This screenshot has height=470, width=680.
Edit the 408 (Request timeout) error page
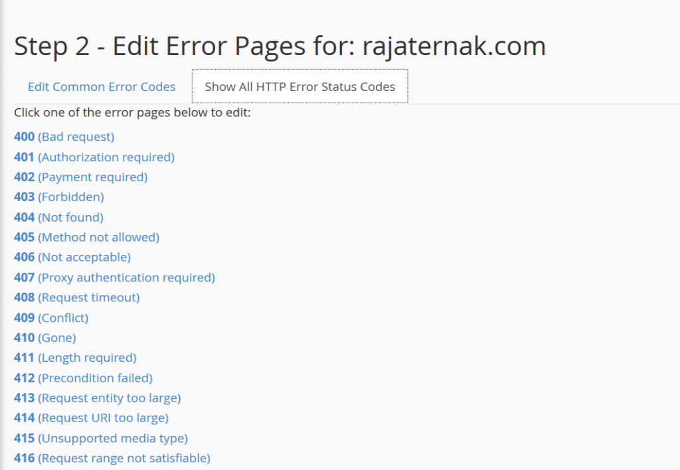(76, 297)
